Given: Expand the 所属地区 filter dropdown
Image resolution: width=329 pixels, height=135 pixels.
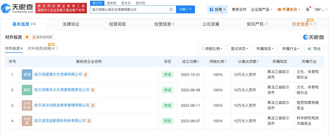Looking at the screenshot, I should [265, 49].
